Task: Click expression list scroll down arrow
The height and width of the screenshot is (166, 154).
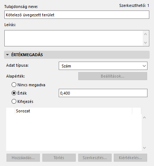Action: [x=144, y=148]
